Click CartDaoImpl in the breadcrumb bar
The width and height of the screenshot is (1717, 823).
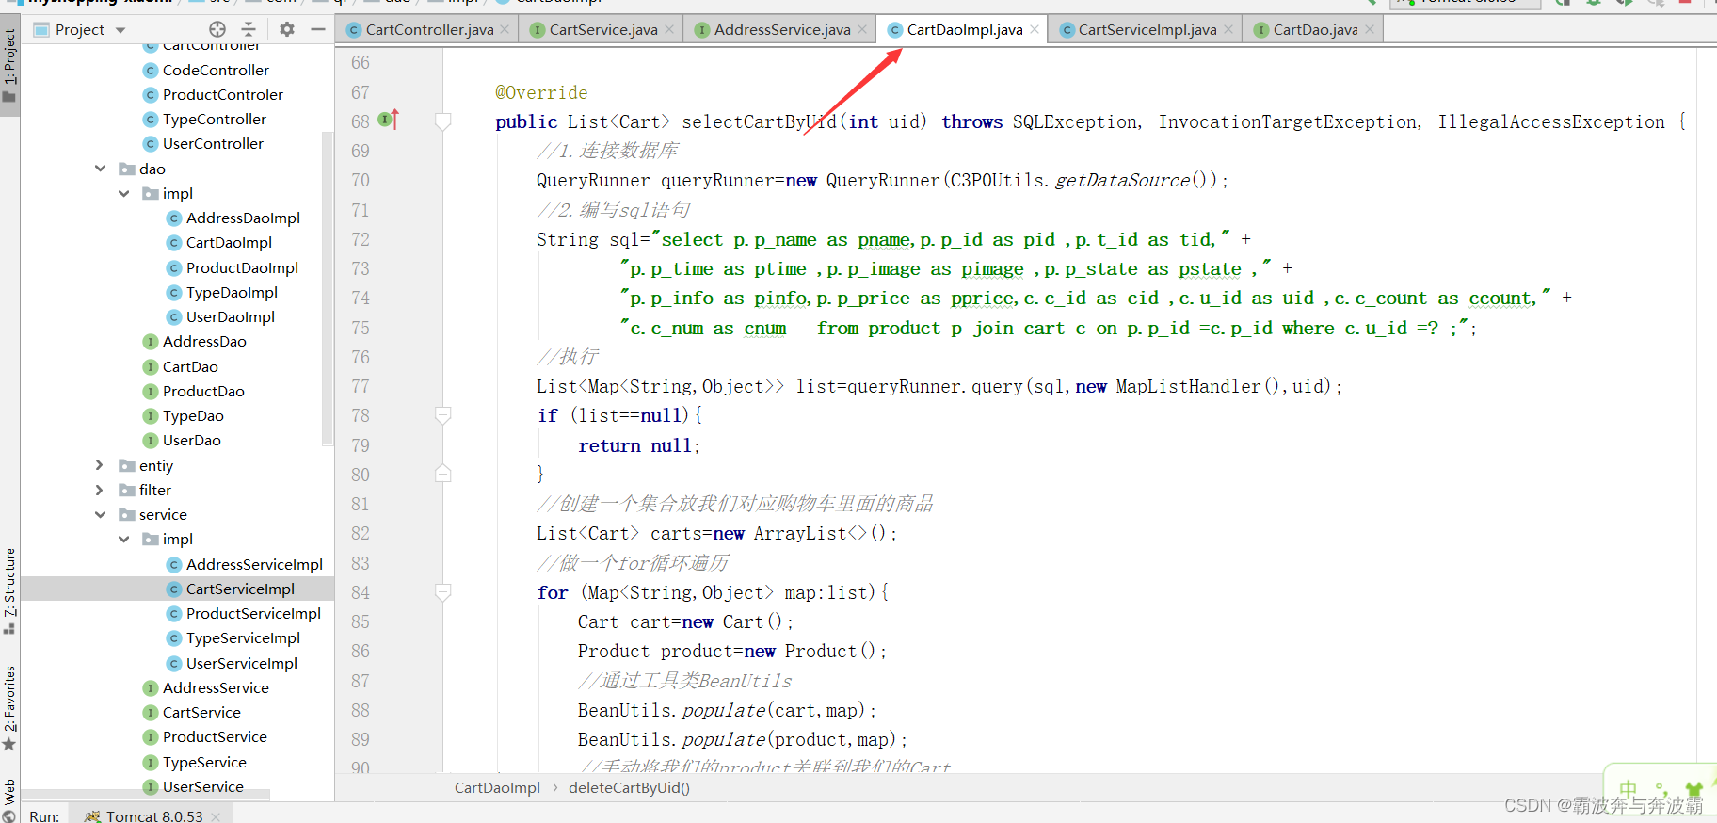[x=497, y=787]
